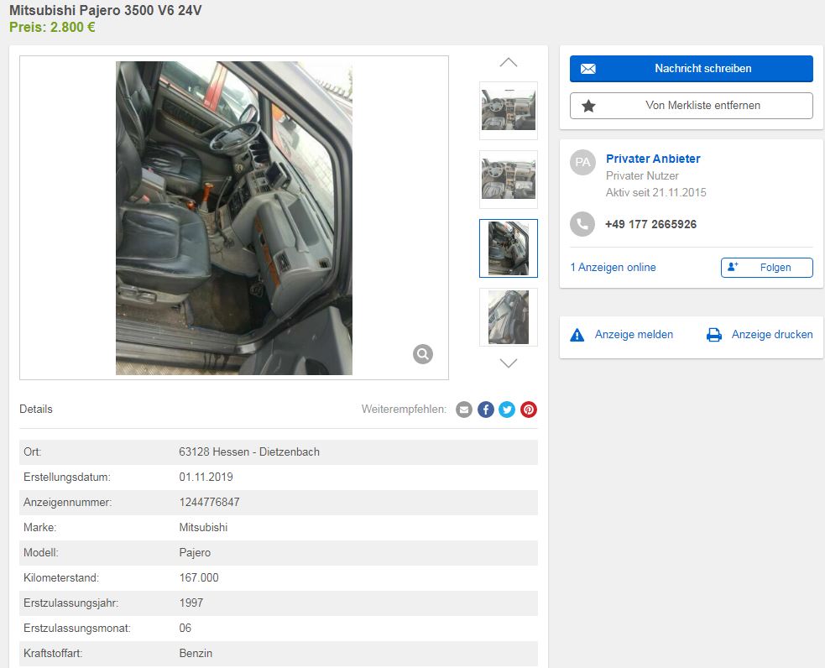Image resolution: width=825 pixels, height=668 pixels.
Task: Click the warning triangle report icon
Action: tap(577, 335)
